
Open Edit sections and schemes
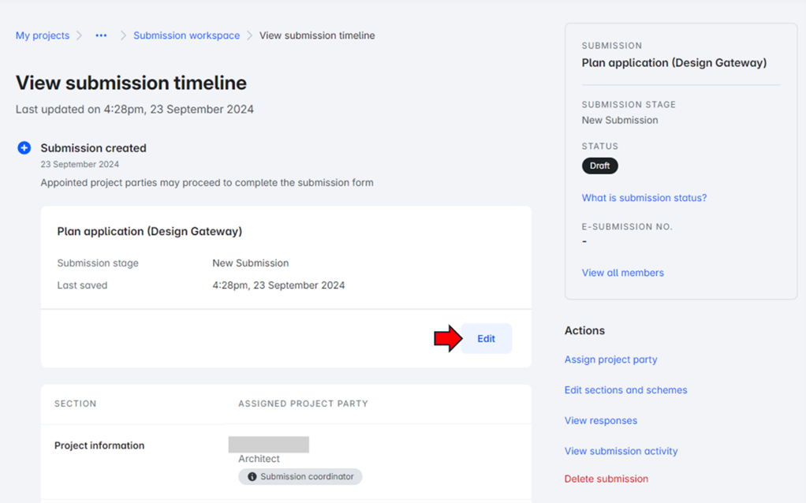(x=625, y=390)
